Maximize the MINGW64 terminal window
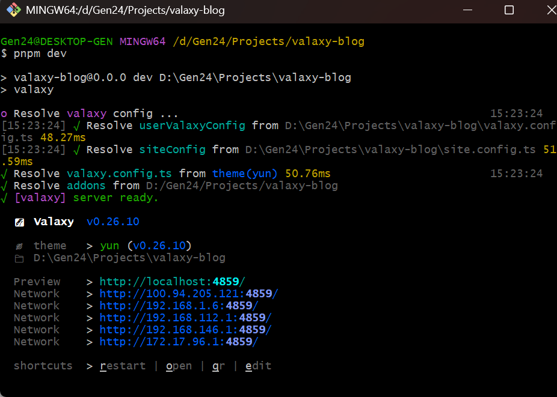The width and height of the screenshot is (557, 397). coord(509,10)
